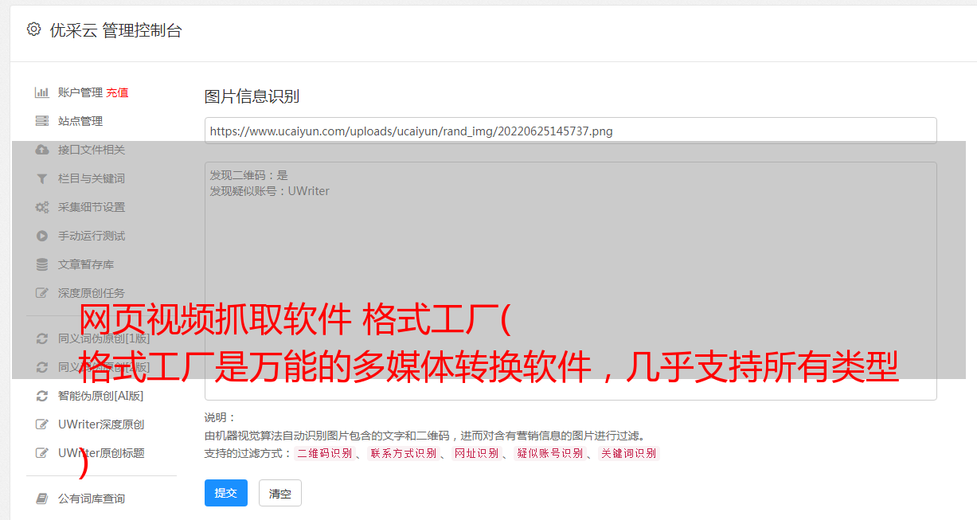This screenshot has width=977, height=520.
Task: Click the filter icon for 栏目与关键词
Action: pyautogui.click(x=42, y=178)
